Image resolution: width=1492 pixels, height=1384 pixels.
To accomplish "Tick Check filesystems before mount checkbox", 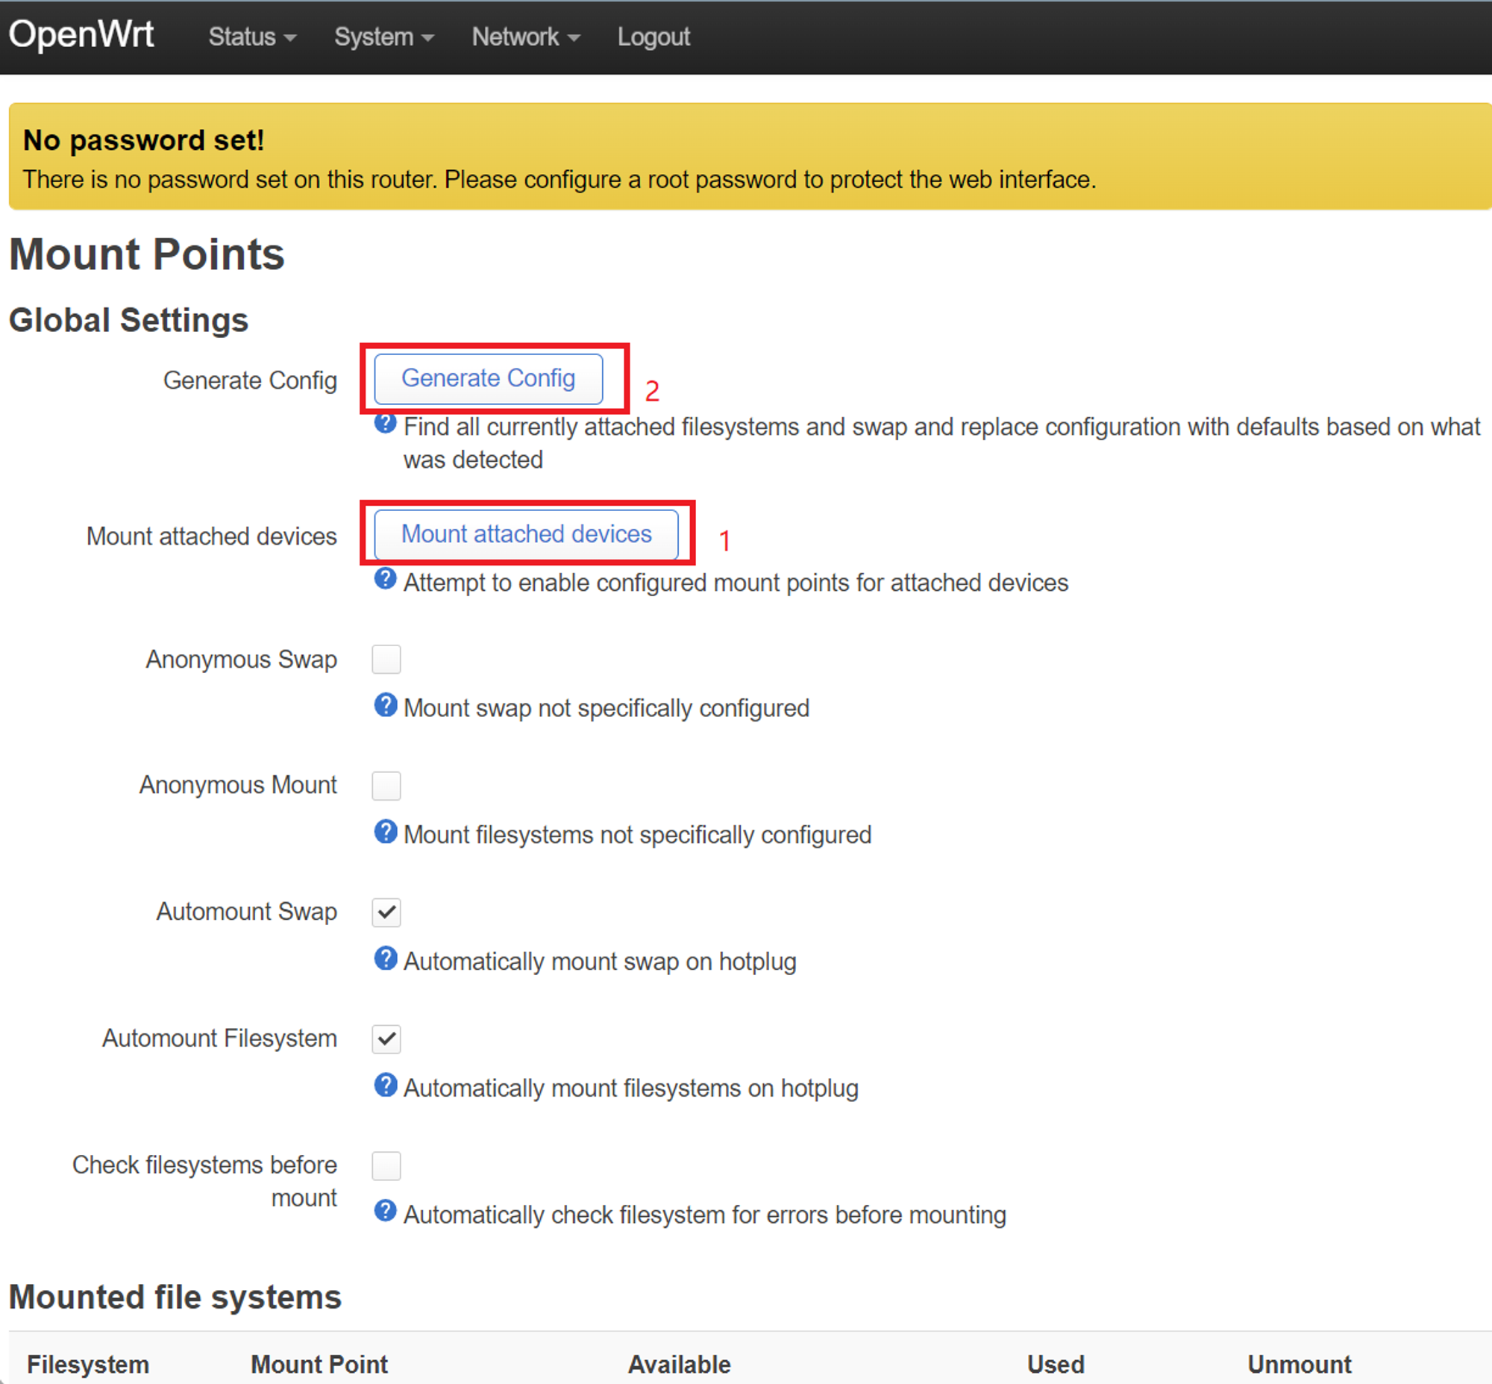I will pos(386,1165).
